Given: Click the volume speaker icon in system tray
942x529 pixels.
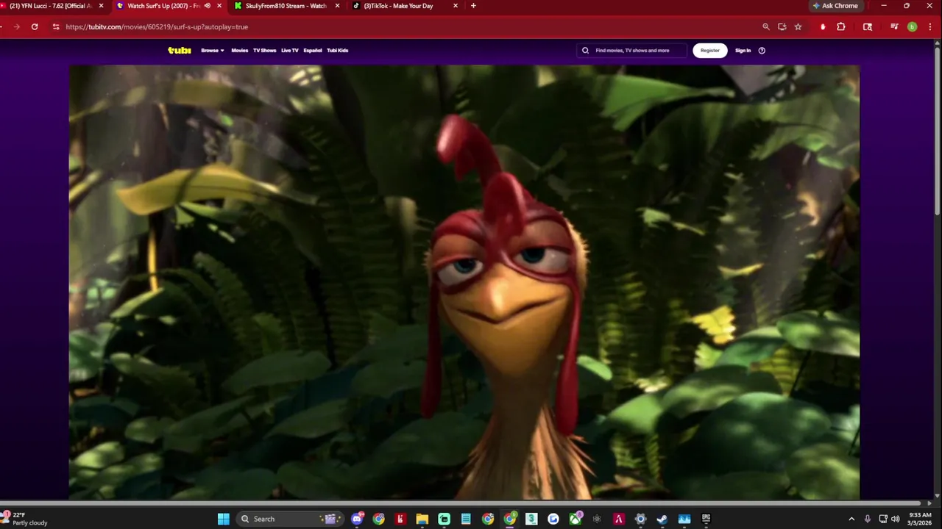Looking at the screenshot, I should [896, 519].
